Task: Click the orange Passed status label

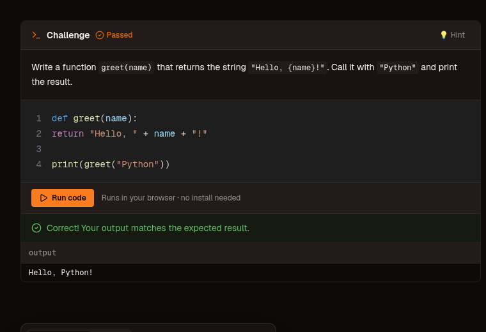Action: [120, 35]
